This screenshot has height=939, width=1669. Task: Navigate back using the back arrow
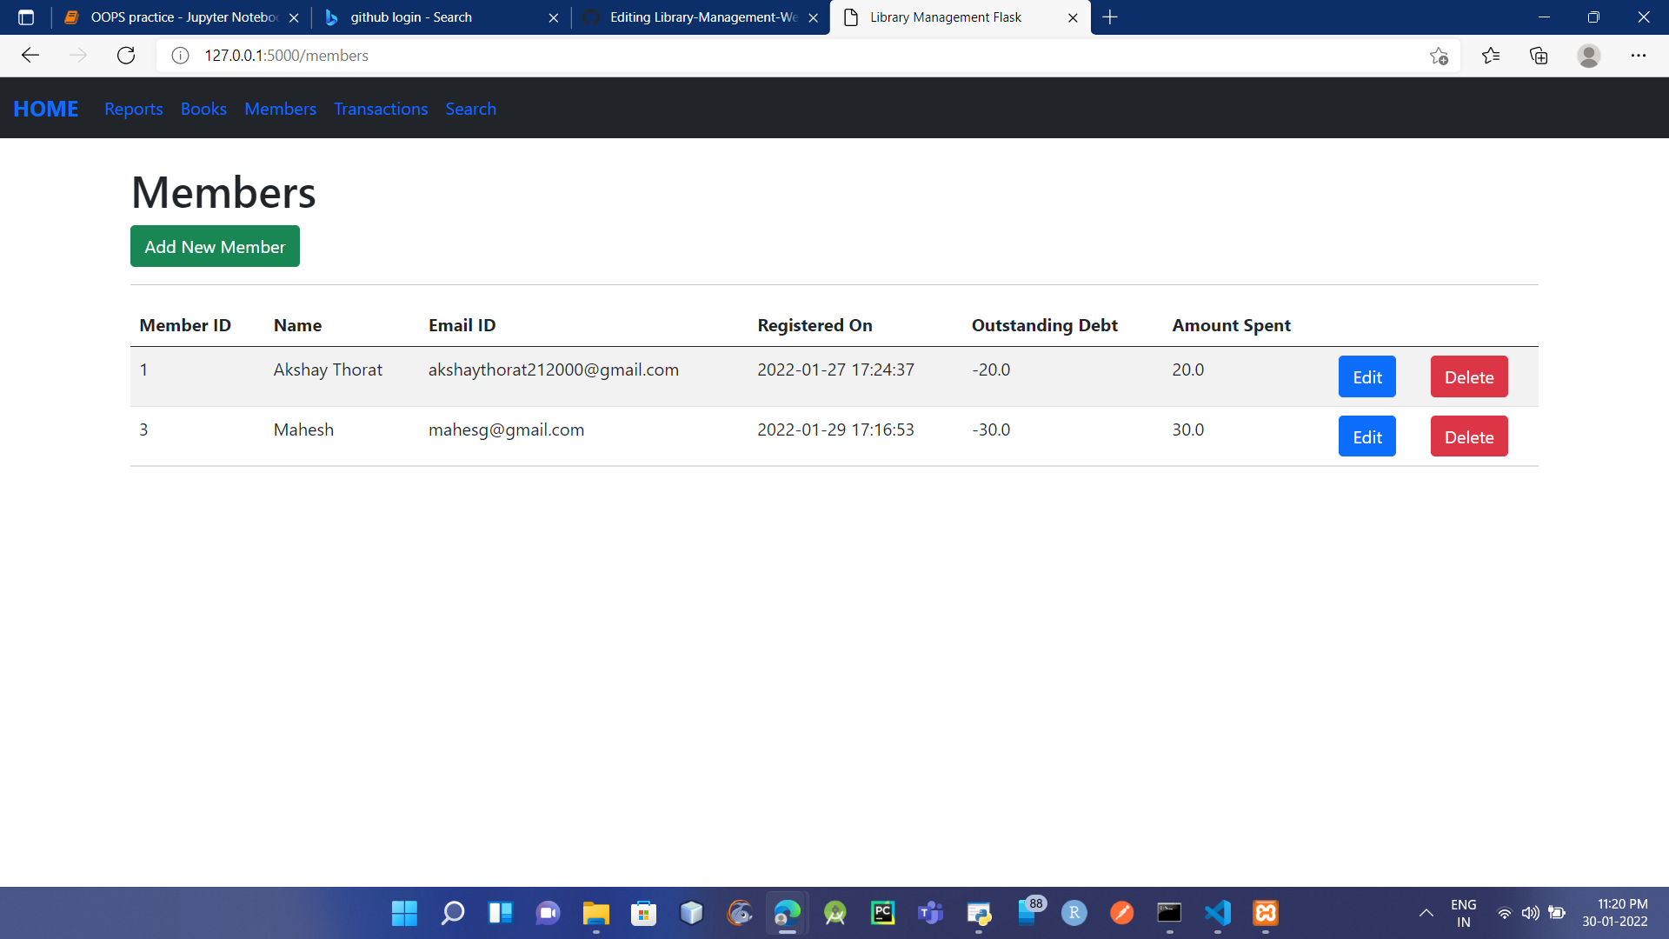[30, 55]
